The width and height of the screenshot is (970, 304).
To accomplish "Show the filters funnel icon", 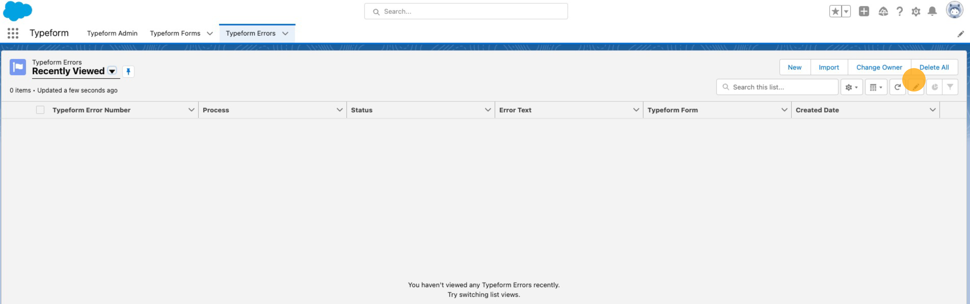I will pyautogui.click(x=950, y=87).
